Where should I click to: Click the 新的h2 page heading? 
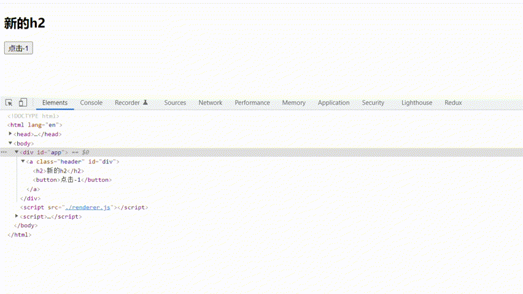click(x=25, y=23)
